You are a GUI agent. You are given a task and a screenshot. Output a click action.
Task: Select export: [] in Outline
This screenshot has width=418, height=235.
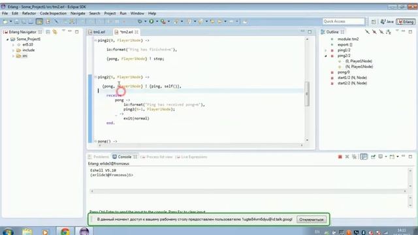[x=345, y=45]
